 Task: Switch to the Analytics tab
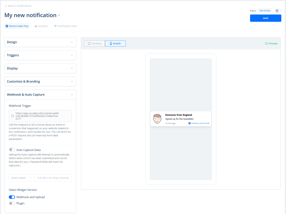click(x=41, y=26)
